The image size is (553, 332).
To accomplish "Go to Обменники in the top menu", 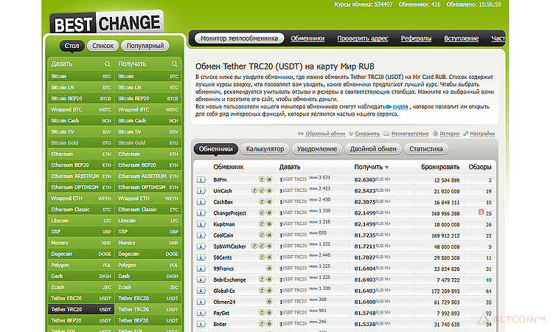I will pos(307,38).
